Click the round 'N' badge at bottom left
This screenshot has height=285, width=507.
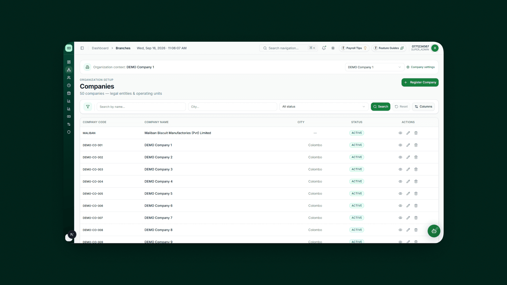[72, 234]
